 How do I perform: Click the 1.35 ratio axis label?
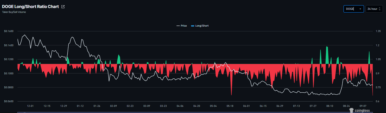pyautogui.click(x=378, y=31)
